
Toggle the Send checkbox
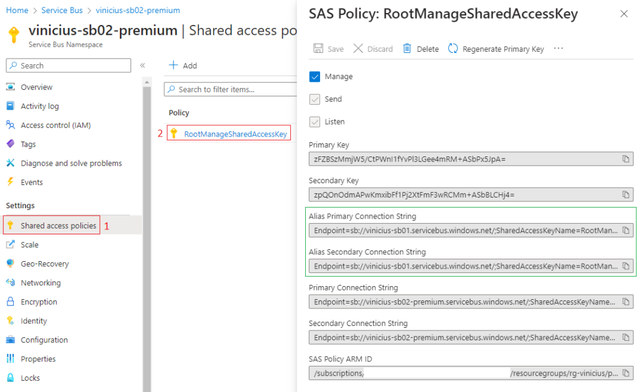pyautogui.click(x=315, y=99)
